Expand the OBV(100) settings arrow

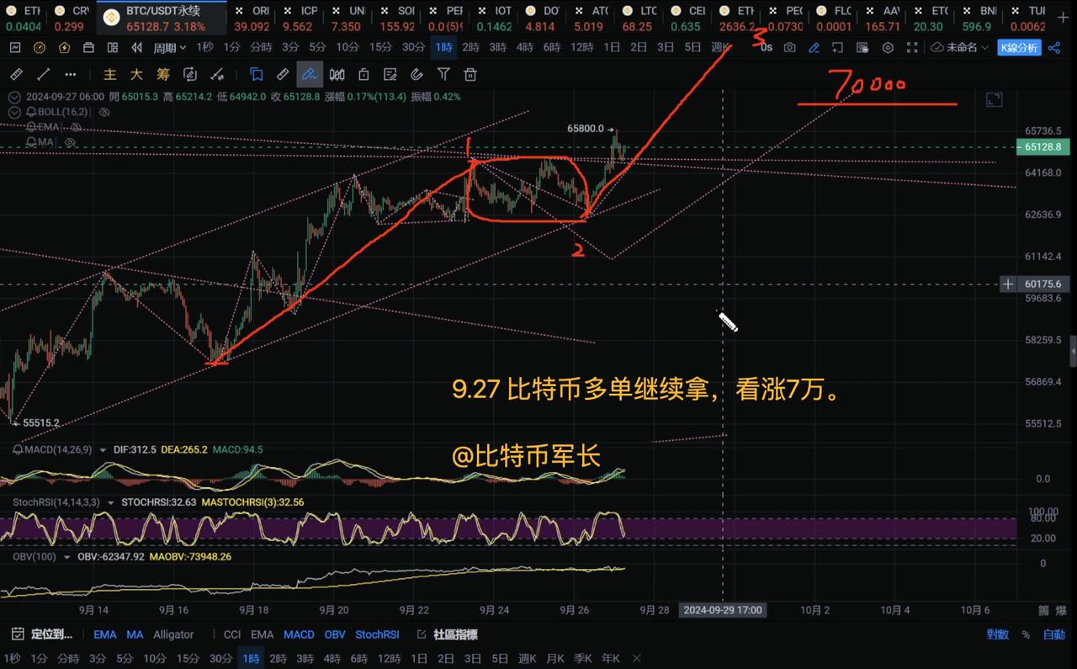click(x=67, y=557)
